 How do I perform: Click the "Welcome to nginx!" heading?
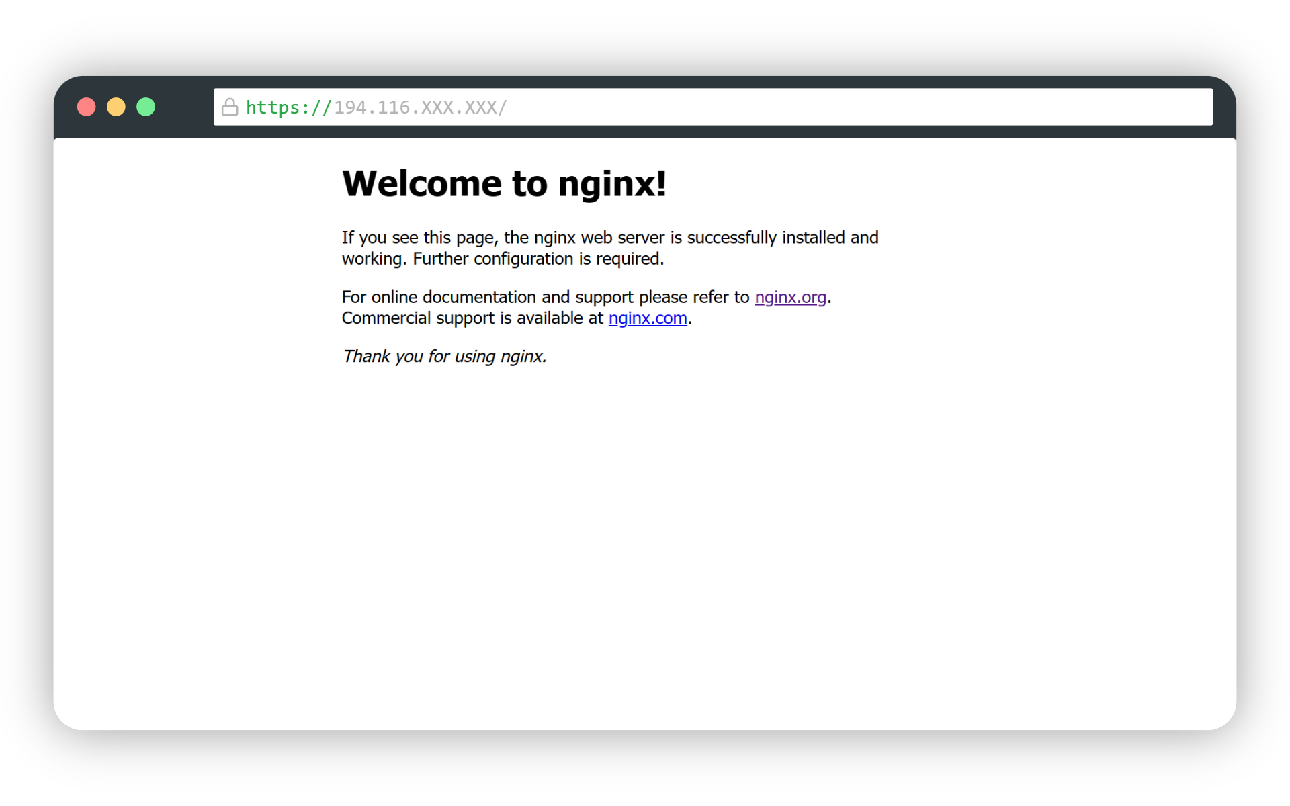point(504,183)
